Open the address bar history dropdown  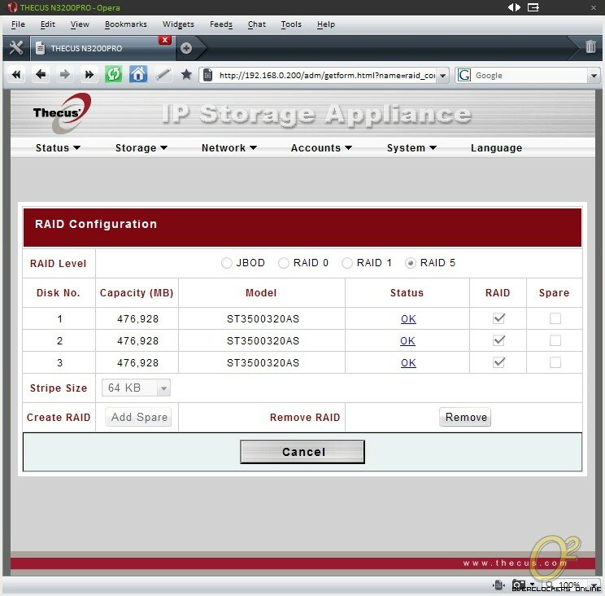(x=443, y=76)
